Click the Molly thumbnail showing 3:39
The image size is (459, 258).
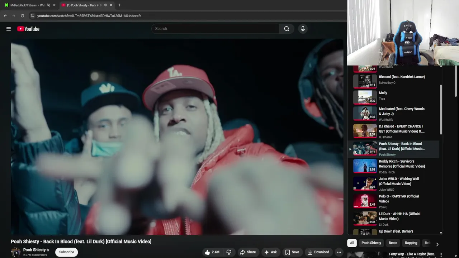coord(365,97)
